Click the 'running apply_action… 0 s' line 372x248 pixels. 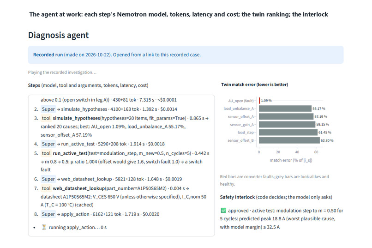(x=78, y=227)
